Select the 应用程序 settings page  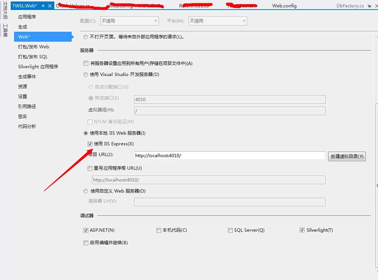click(x=27, y=17)
